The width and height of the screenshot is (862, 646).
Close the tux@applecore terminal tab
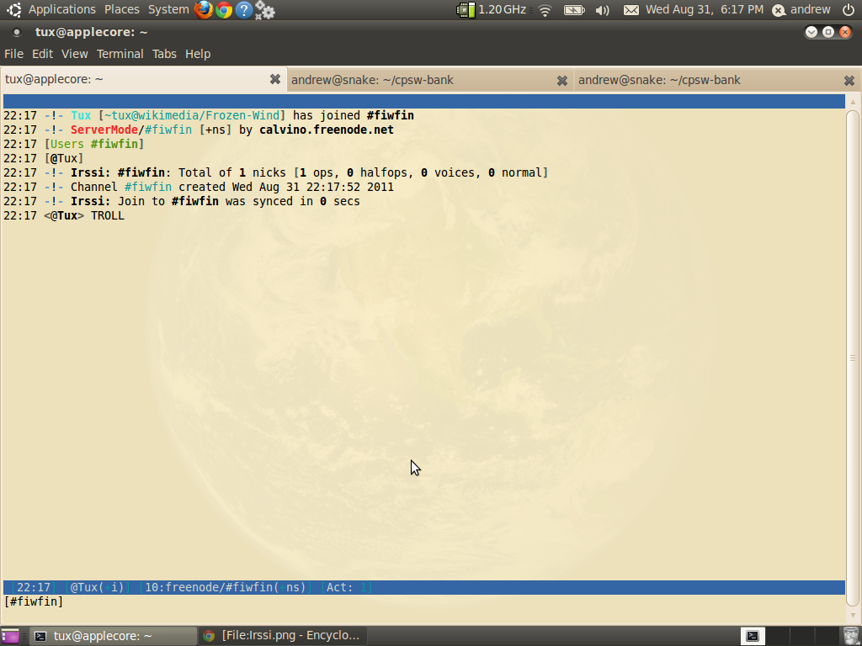coord(274,79)
